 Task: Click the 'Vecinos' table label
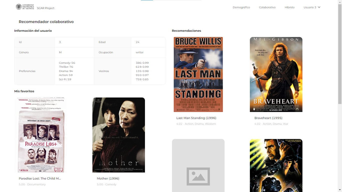104,71
